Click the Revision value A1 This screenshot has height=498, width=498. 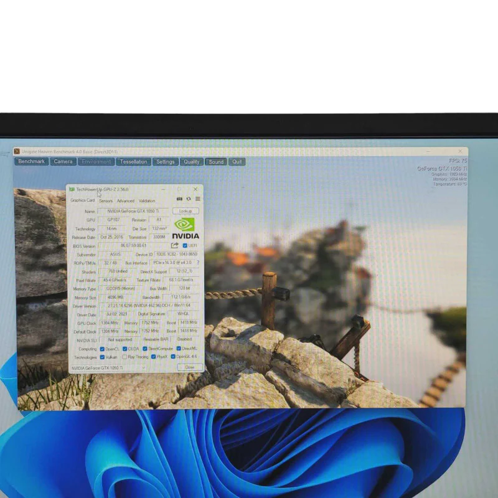[159, 220]
